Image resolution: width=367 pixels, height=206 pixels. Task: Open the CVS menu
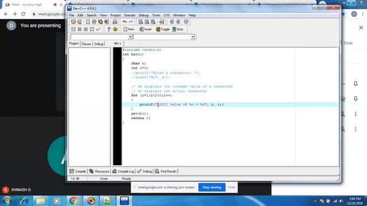(x=167, y=15)
